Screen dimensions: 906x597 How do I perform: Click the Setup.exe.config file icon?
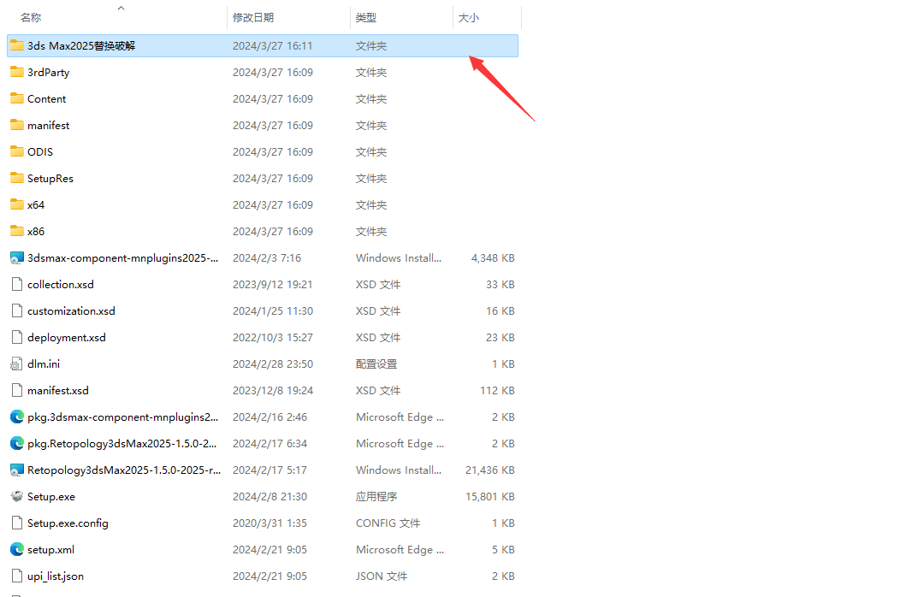tap(17, 523)
